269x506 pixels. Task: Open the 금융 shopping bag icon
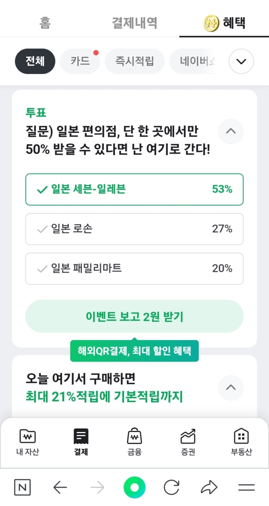point(134,436)
